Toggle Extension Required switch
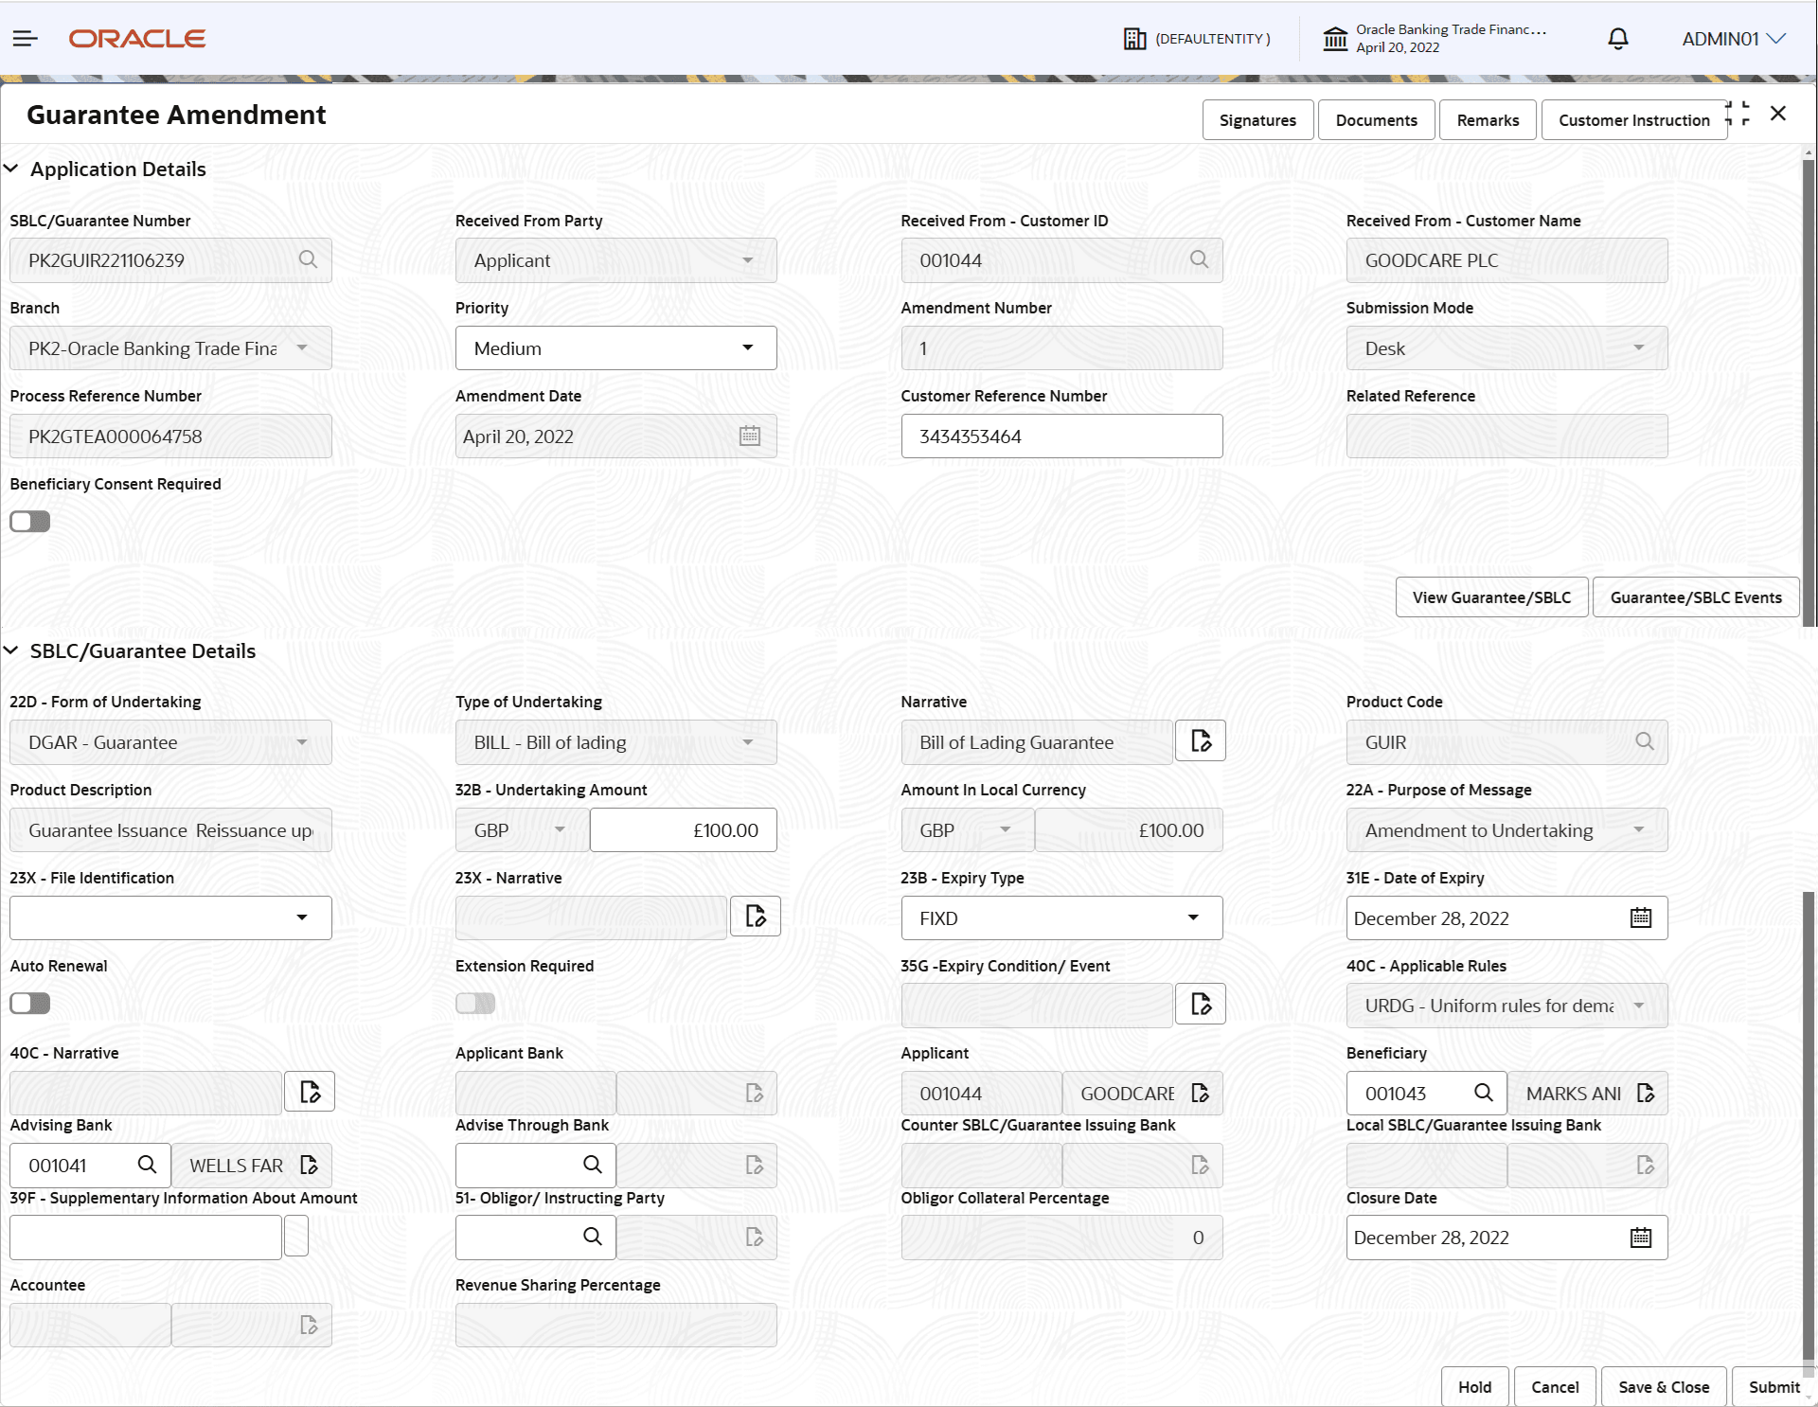Viewport: 1818px width, 1407px height. [475, 1004]
